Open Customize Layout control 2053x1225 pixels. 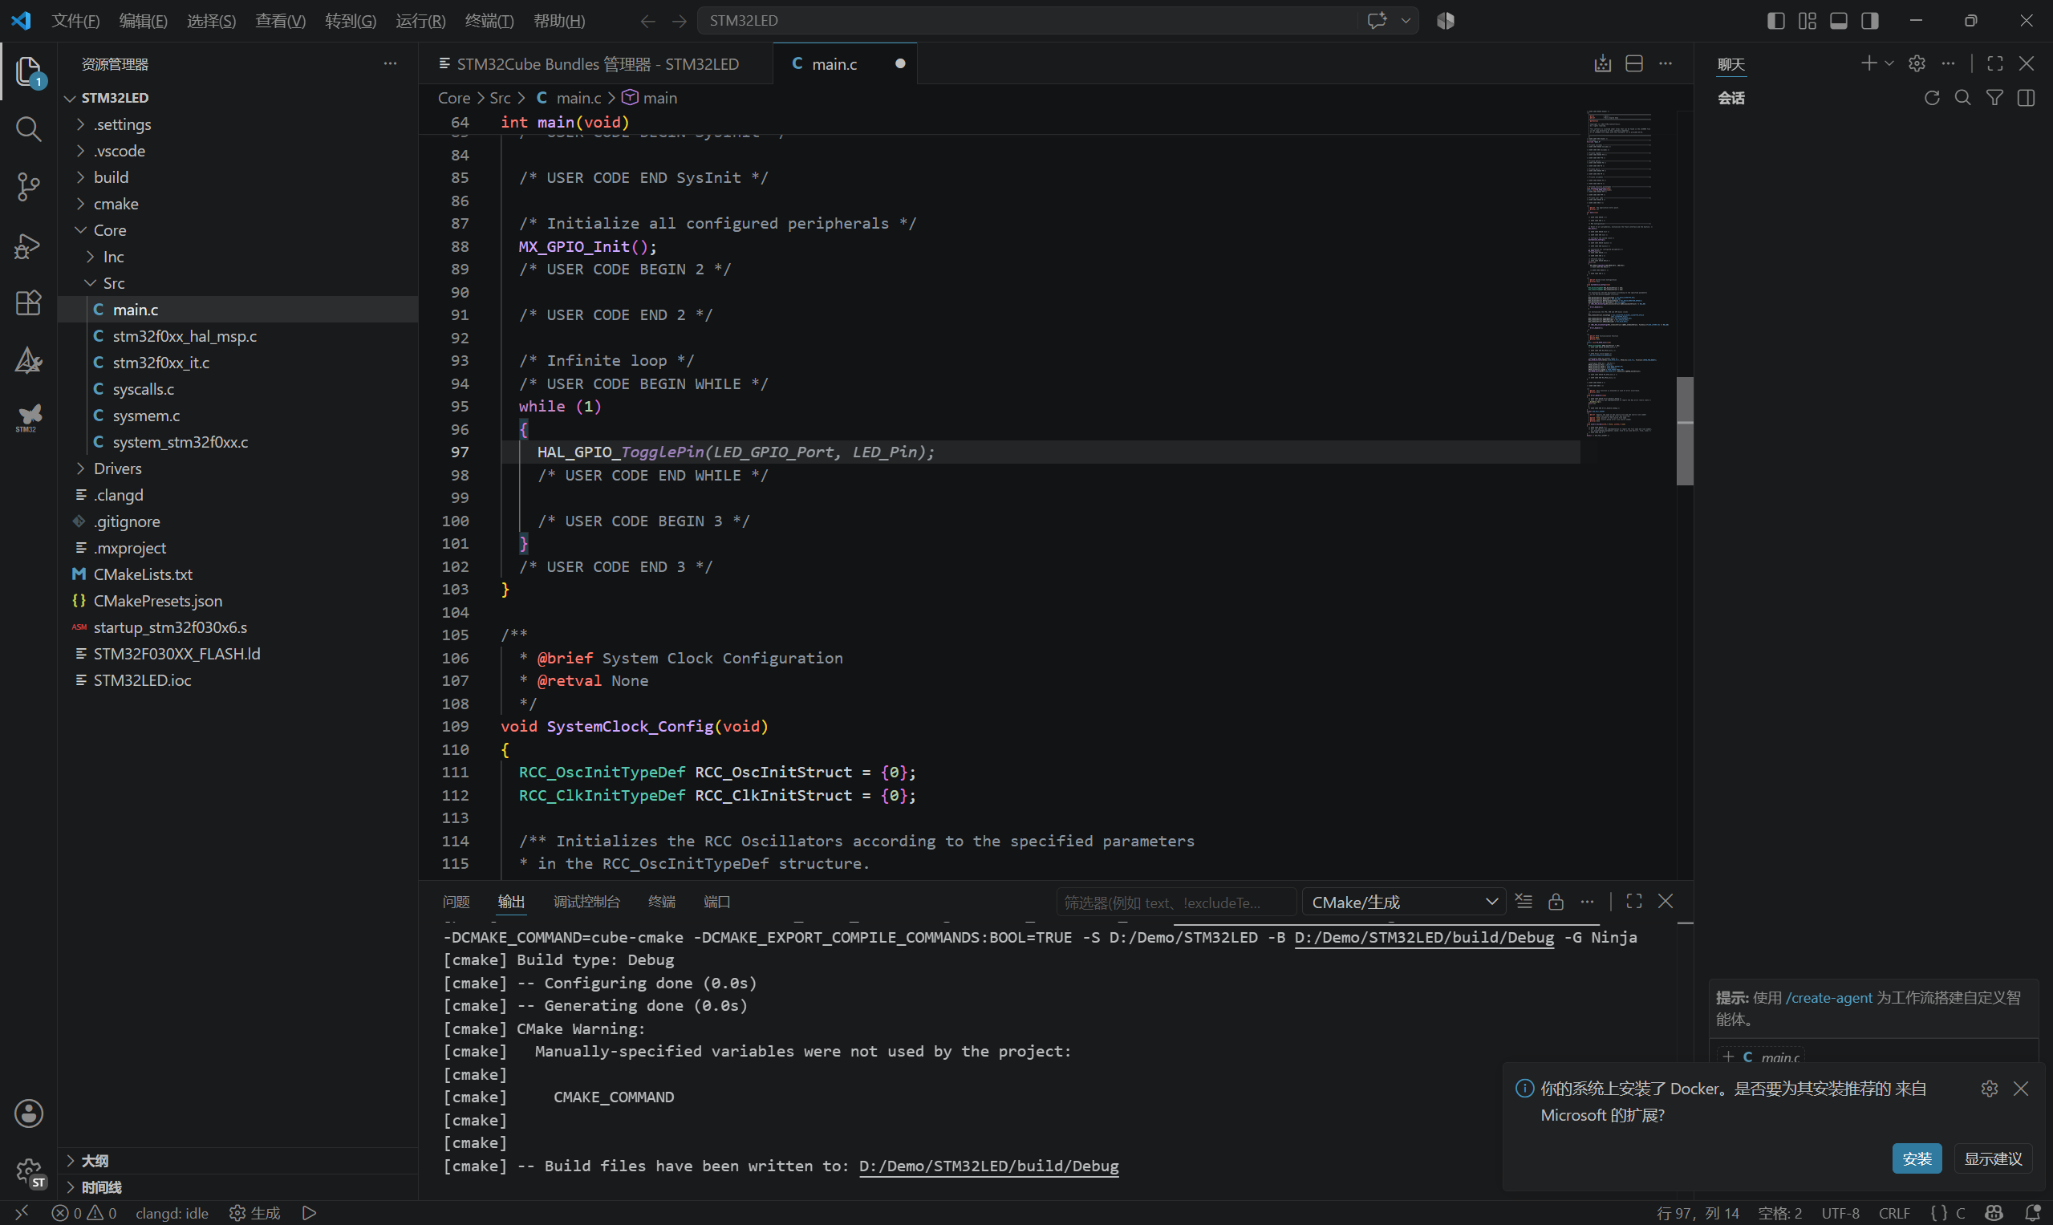click(x=1807, y=21)
